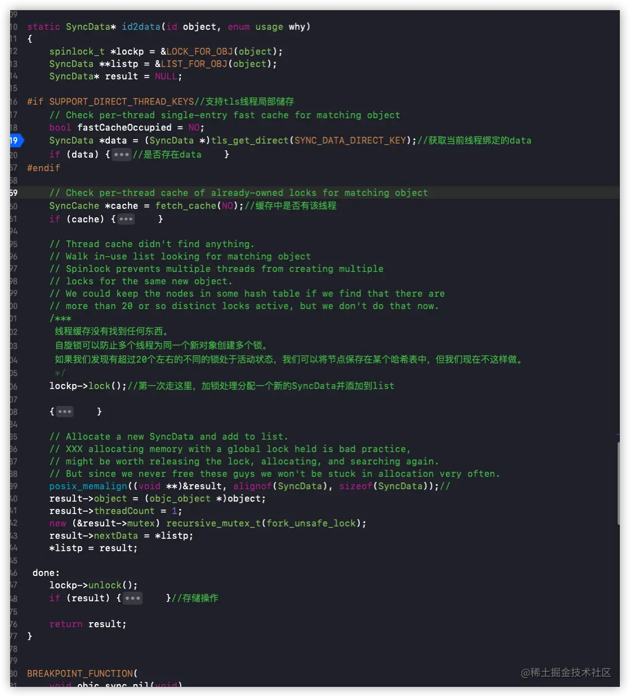The image size is (630, 697).
Task: Toggle the breakpoint marker on the tls_get_direct line
Action: tap(16, 140)
